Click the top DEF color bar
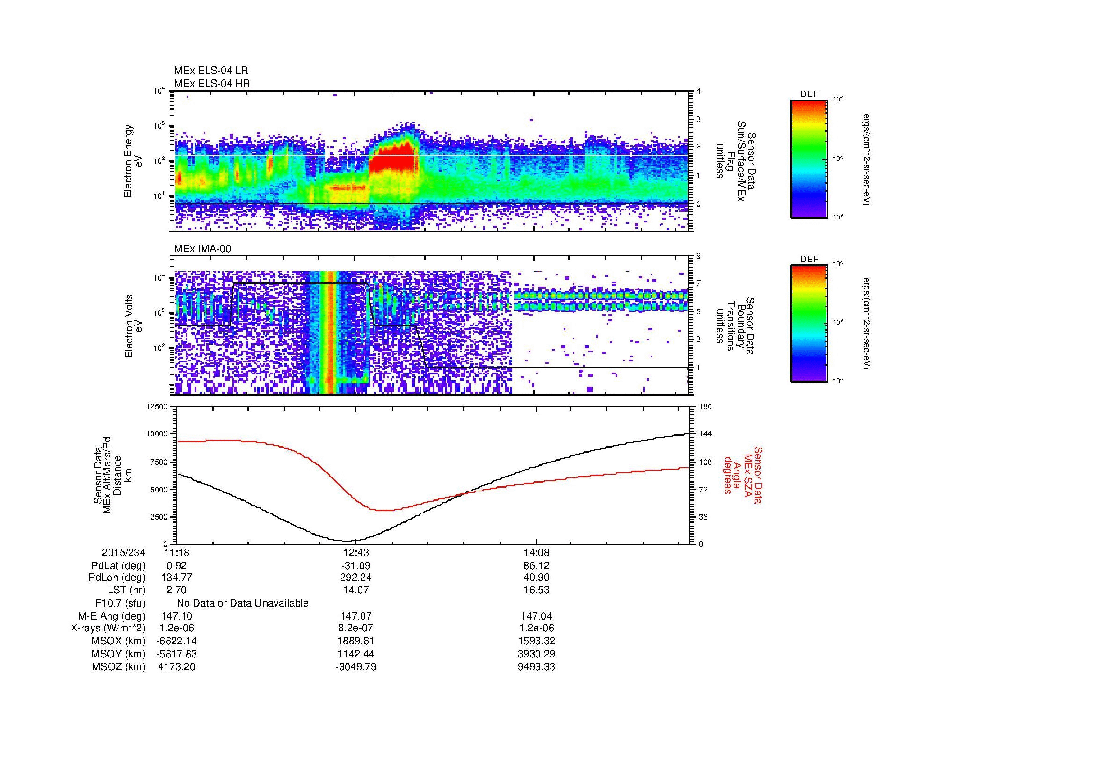Image resolution: width=1094 pixels, height=773 pixels. (809, 159)
